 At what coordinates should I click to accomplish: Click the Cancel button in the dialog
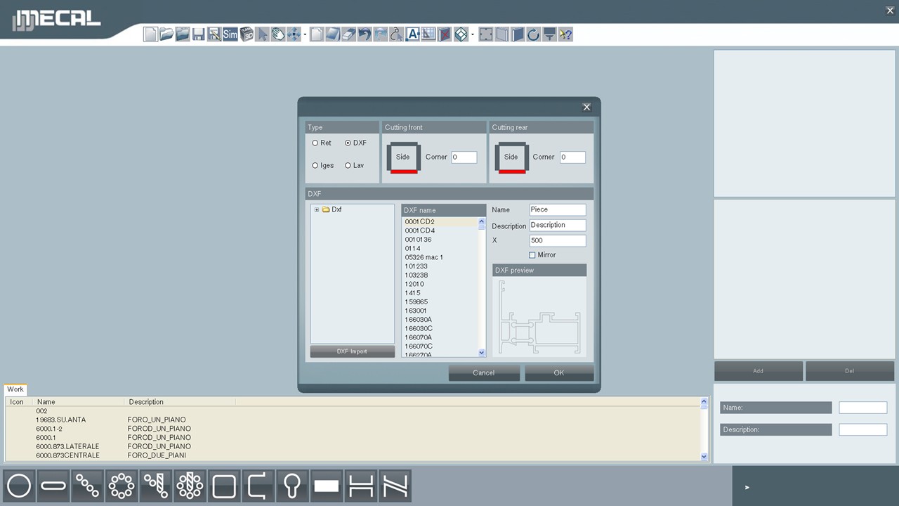[x=484, y=373]
